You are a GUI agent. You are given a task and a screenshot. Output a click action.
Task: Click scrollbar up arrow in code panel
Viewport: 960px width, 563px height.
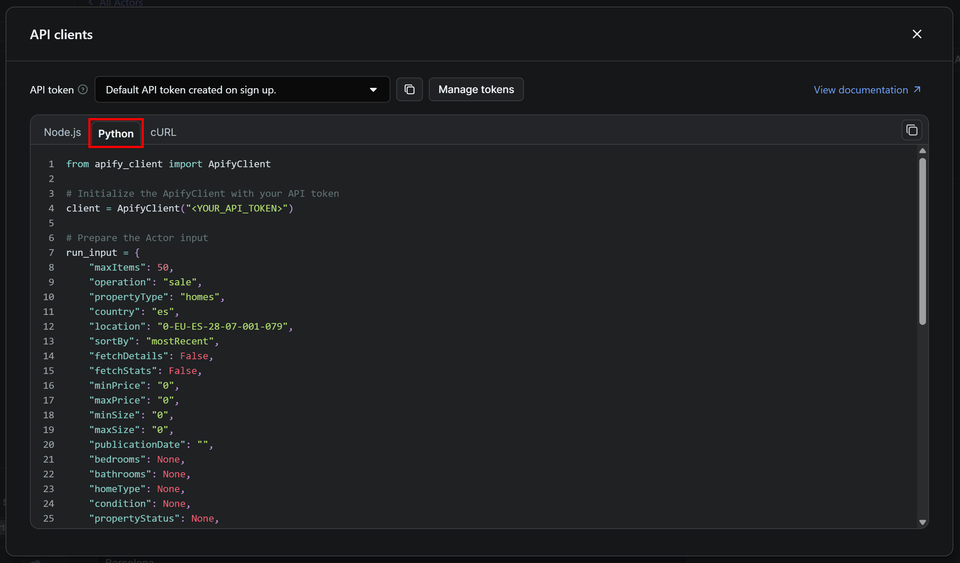pyautogui.click(x=922, y=151)
